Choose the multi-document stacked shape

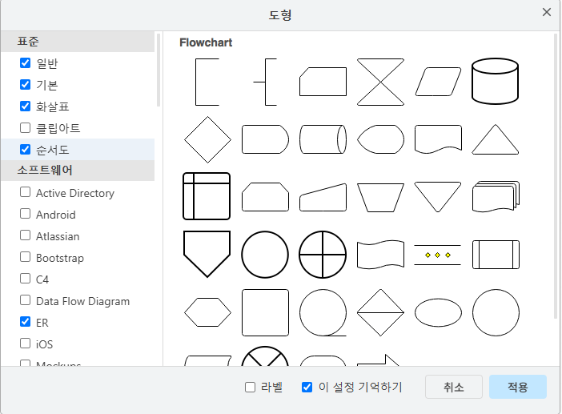496,197
